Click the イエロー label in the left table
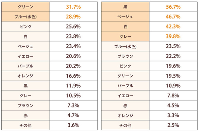Screen dimensions: 199x132 click(x=26, y=56)
